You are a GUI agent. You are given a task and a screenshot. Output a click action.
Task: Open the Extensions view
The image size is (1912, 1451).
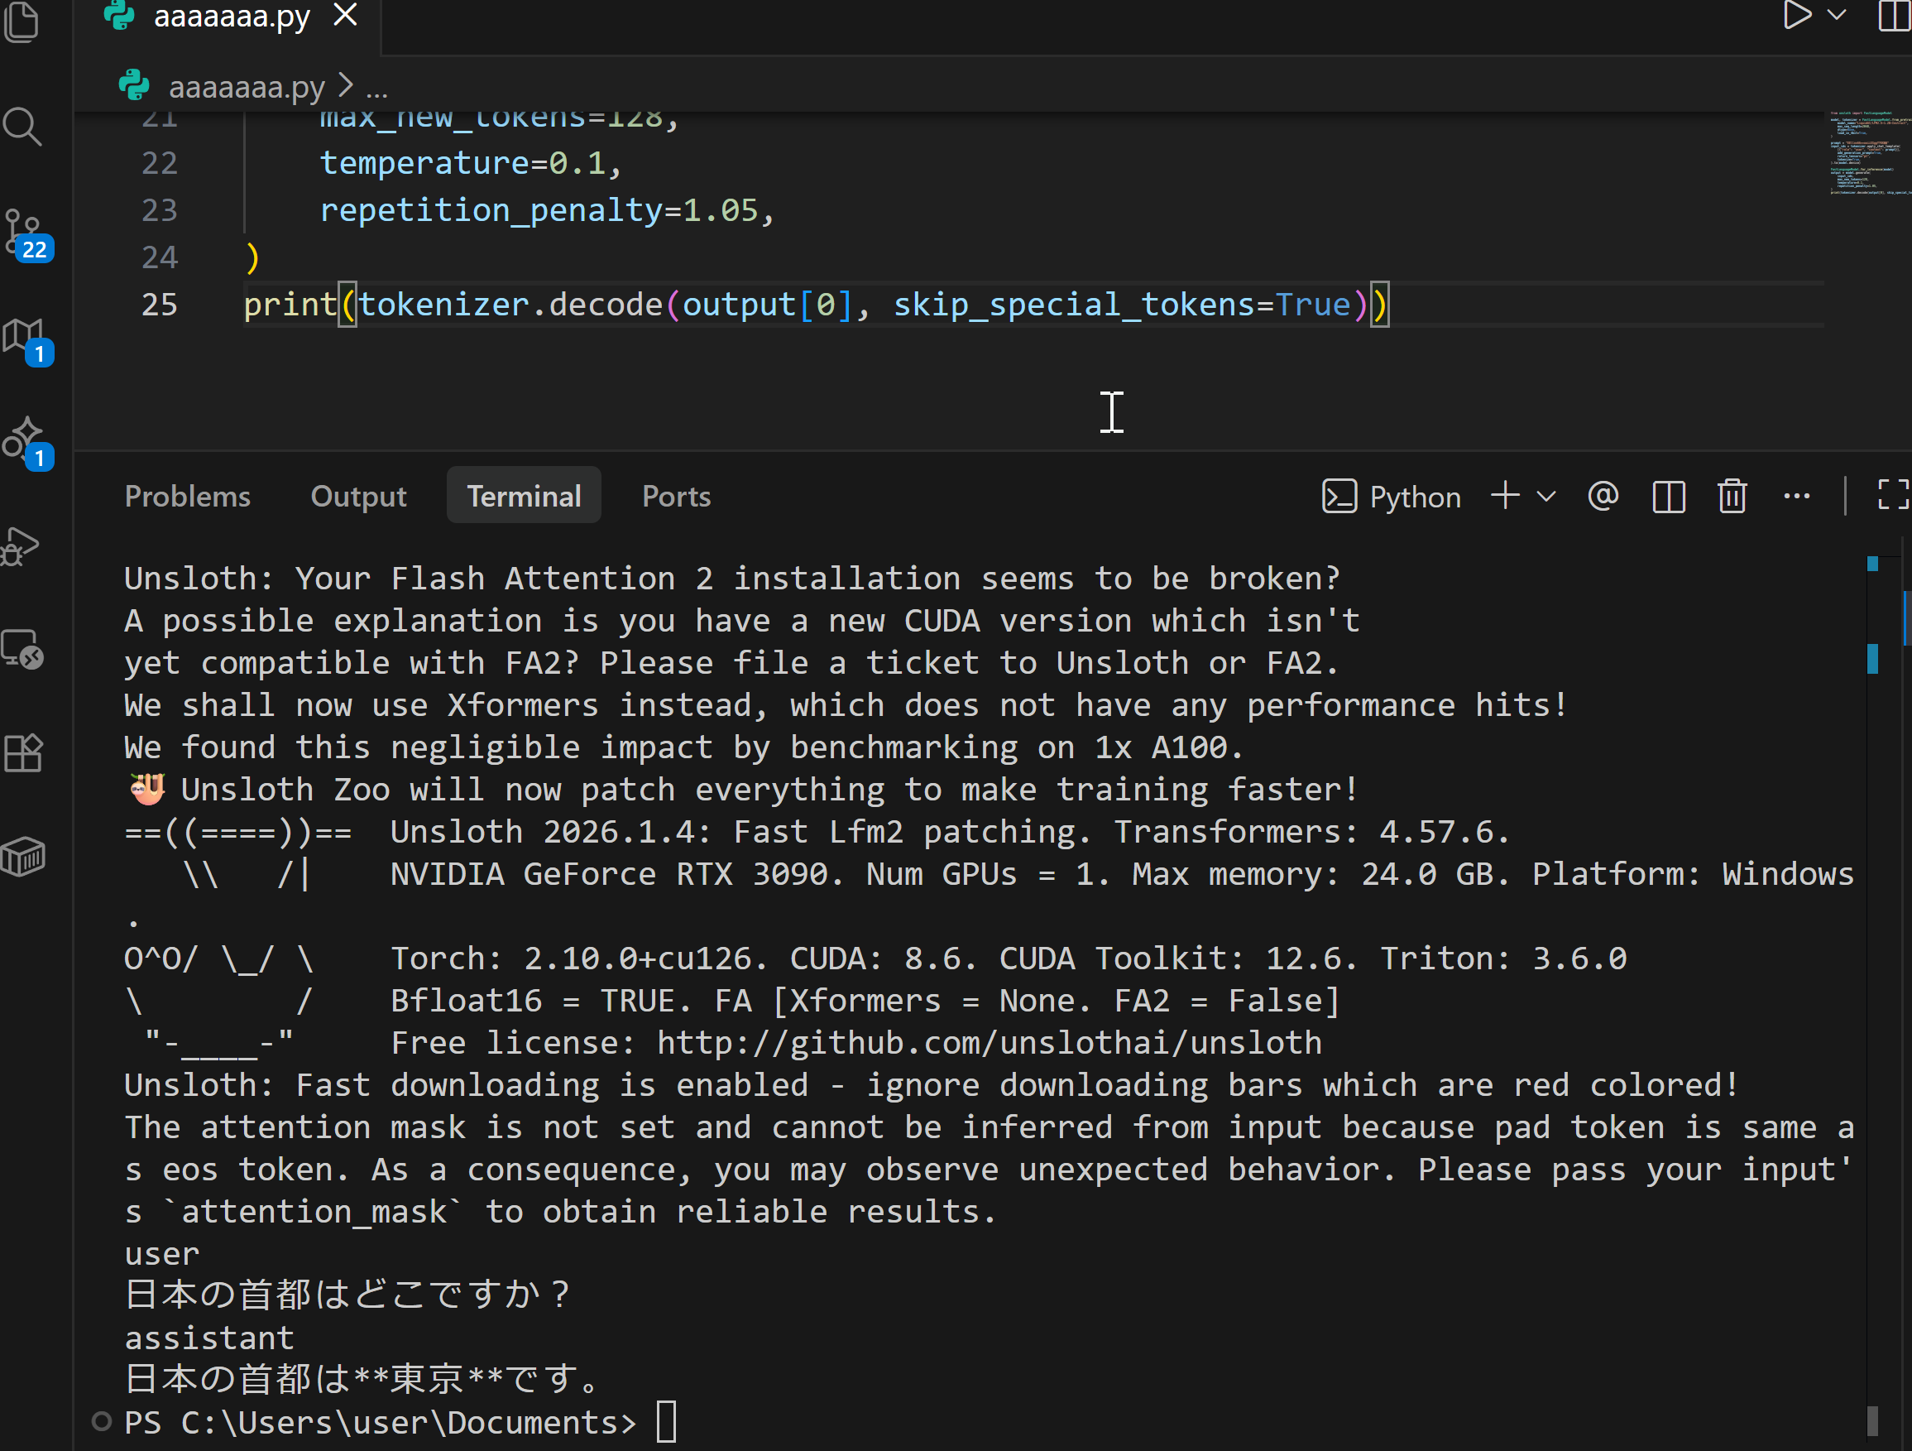(x=22, y=753)
